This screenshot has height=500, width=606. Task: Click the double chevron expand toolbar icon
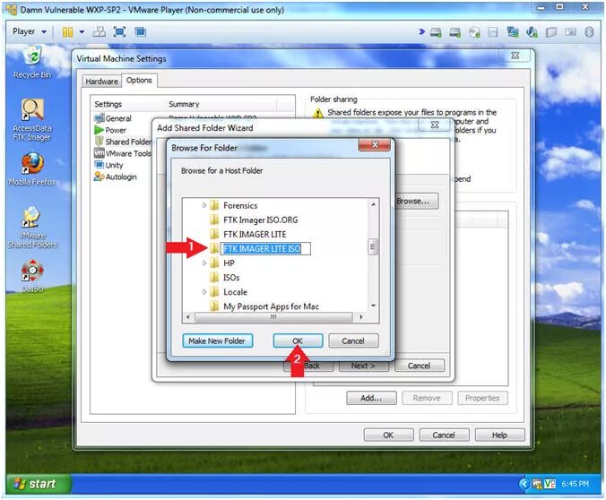coord(421,31)
